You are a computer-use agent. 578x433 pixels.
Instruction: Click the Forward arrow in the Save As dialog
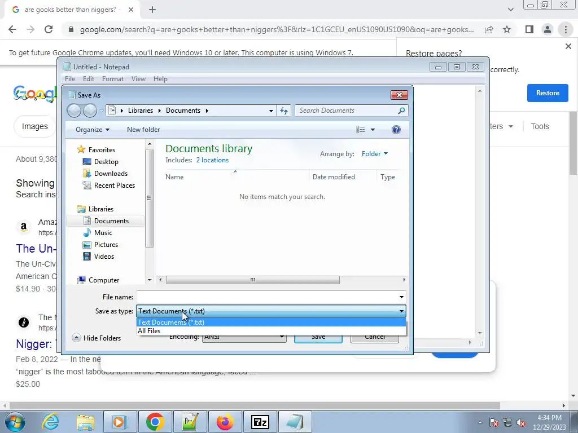(x=90, y=111)
